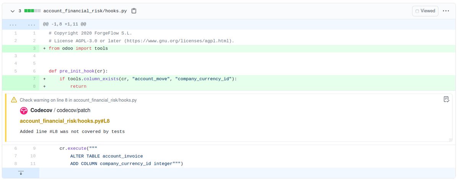459x180 pixels.
Task: Click the 'def pre_init_hook(cr):' code line
Action: 78,71
